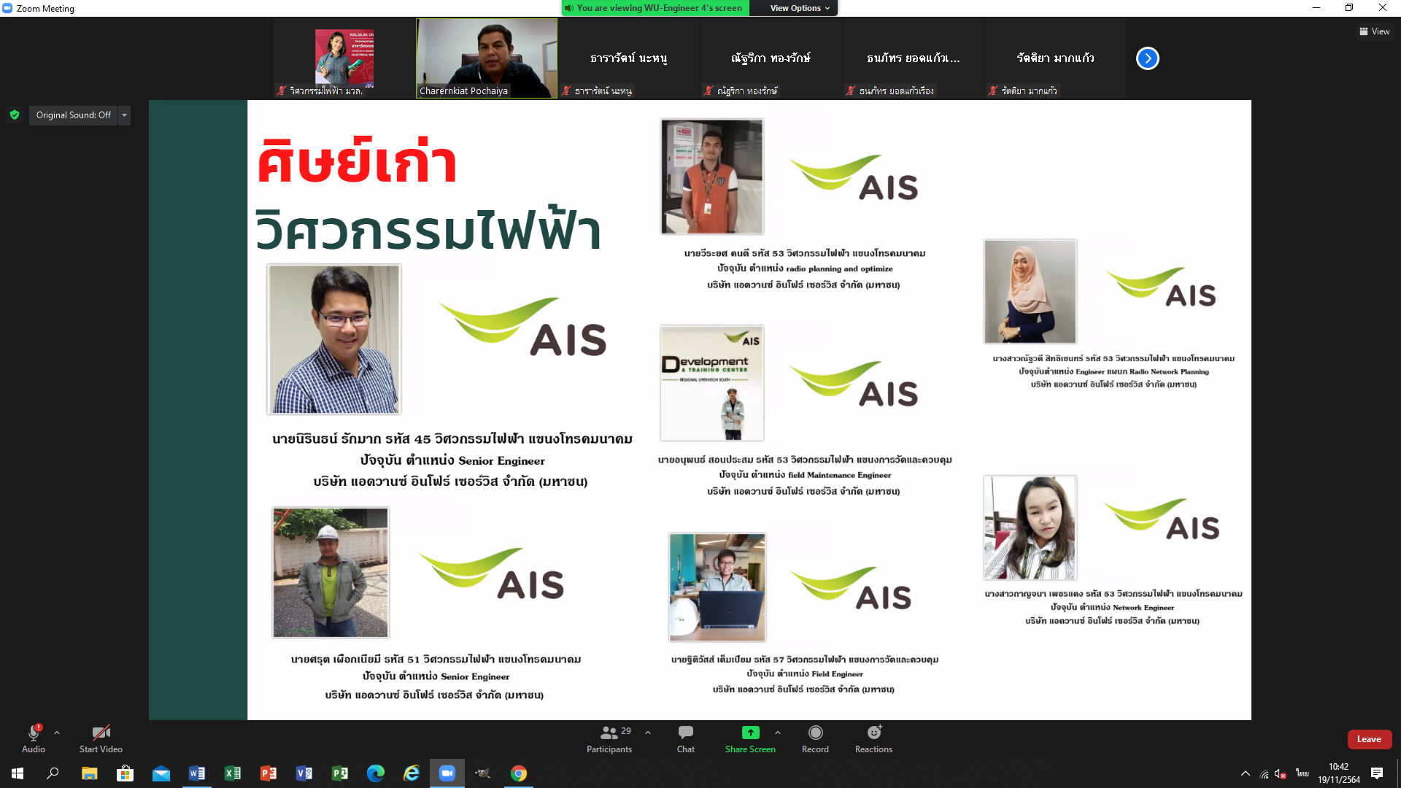The width and height of the screenshot is (1401, 788).
Task: Click the green encryption shield icon
Action: click(x=15, y=115)
